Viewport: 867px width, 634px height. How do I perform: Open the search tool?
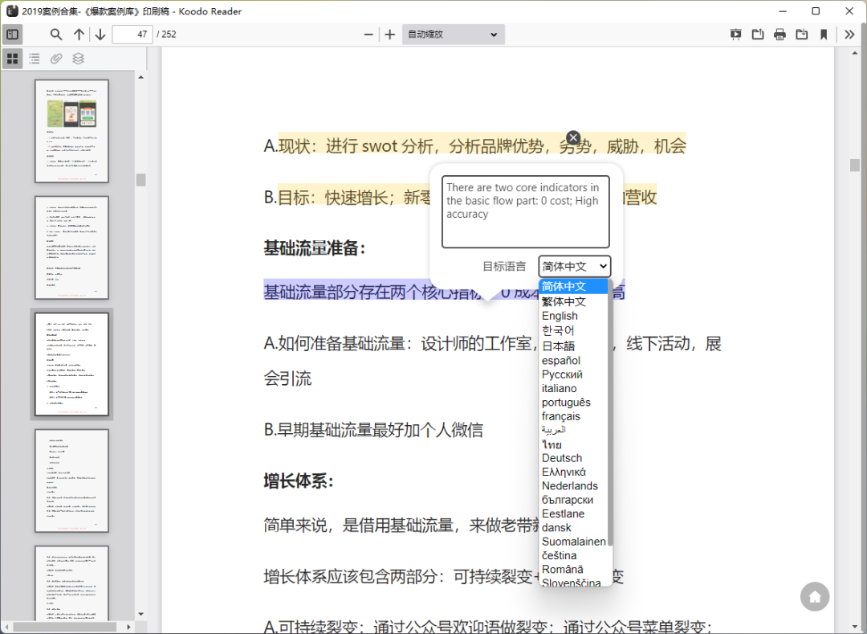click(55, 35)
